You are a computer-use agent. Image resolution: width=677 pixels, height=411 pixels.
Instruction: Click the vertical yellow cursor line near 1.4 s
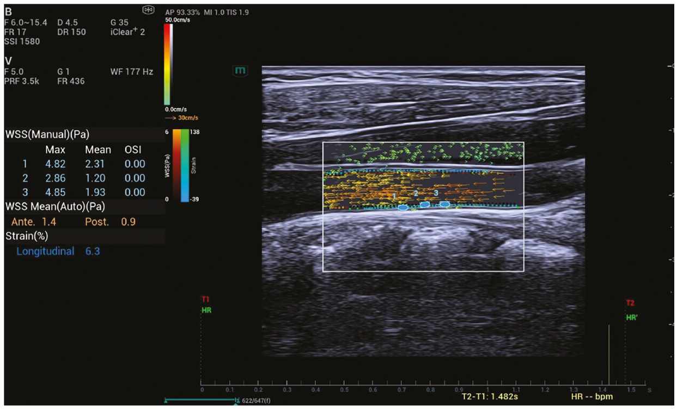point(608,354)
